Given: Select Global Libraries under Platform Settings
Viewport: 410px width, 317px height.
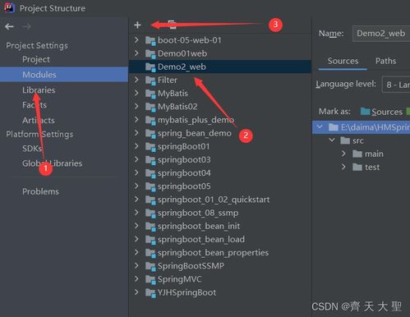Looking at the screenshot, I should click(52, 163).
